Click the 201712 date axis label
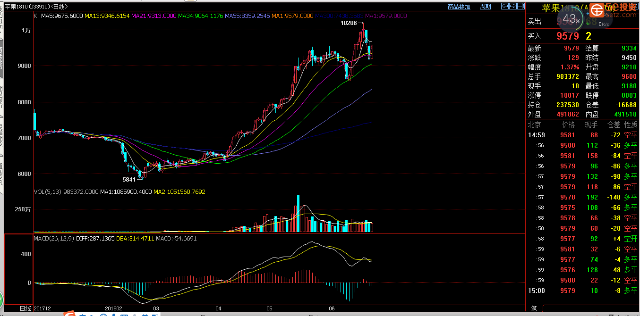 click(x=43, y=308)
